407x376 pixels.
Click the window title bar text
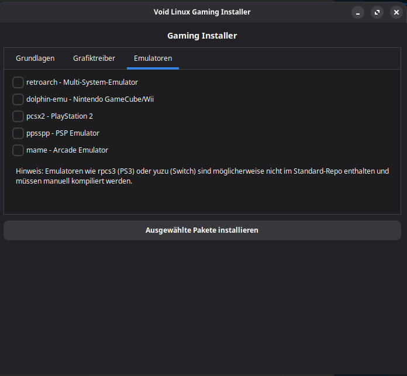tap(202, 12)
